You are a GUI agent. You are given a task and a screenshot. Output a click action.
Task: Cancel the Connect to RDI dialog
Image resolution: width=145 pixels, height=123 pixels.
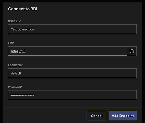97,116
